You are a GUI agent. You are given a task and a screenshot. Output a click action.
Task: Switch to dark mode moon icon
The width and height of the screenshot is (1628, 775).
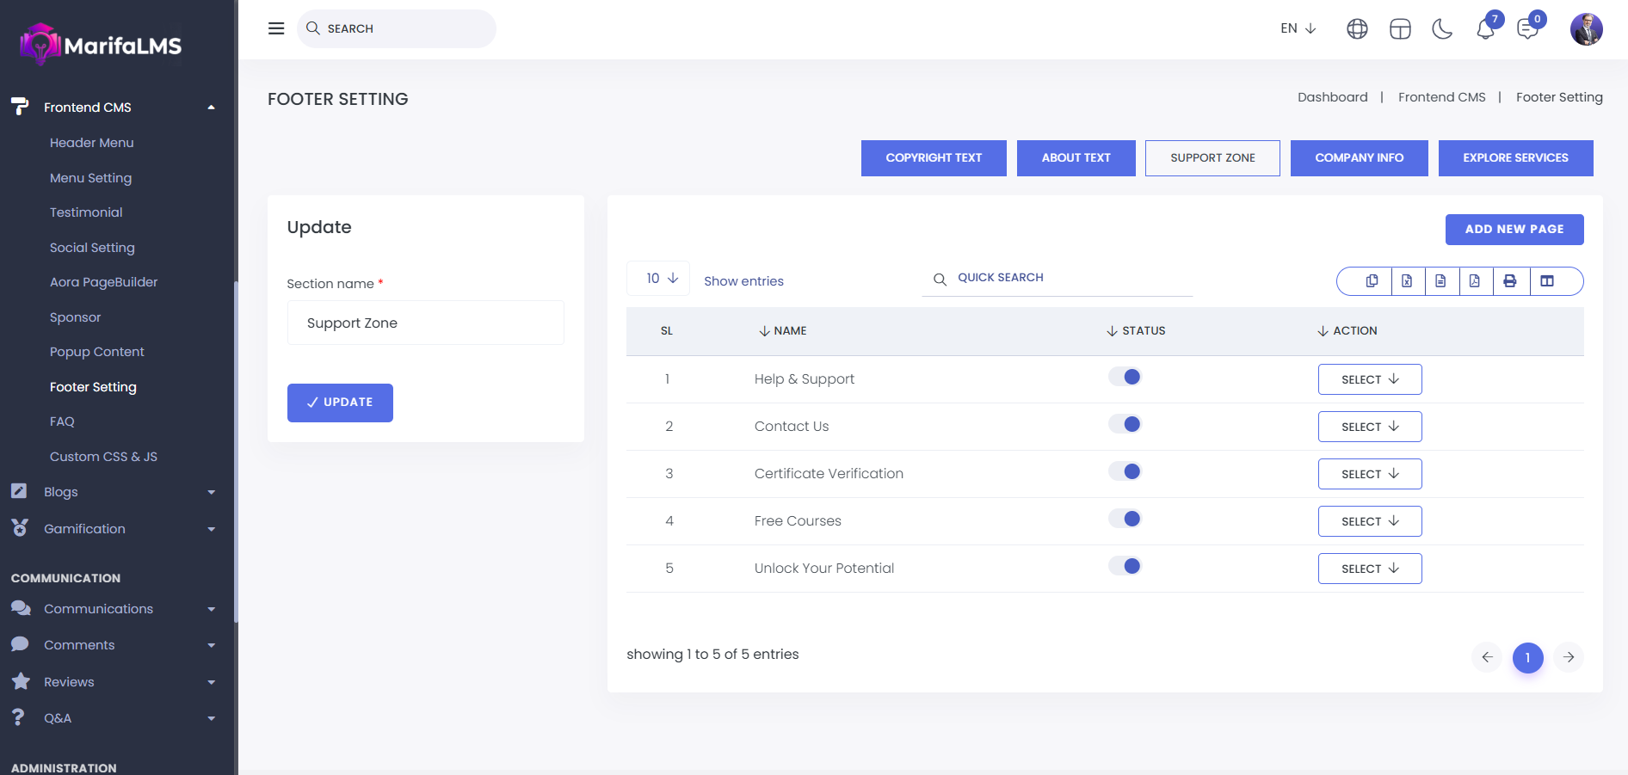1442,29
